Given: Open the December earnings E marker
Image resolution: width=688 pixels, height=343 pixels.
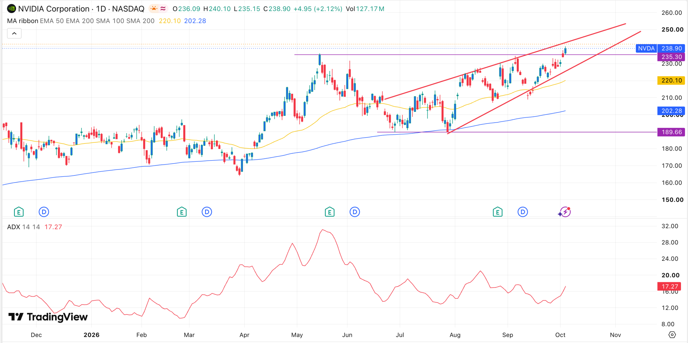Looking at the screenshot, I should [19, 212].
